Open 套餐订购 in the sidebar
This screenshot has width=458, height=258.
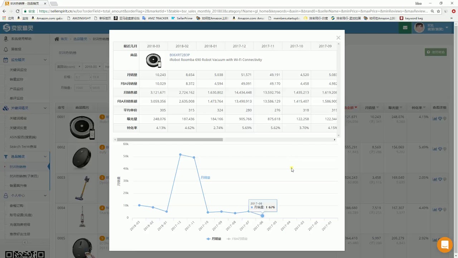(16, 206)
